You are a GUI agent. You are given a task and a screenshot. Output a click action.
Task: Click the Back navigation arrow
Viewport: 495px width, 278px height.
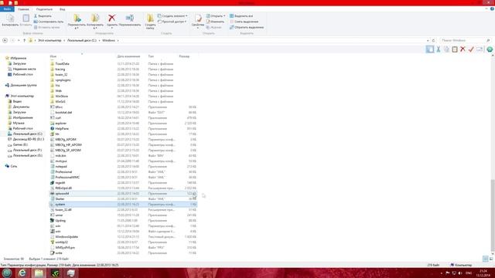[5, 40]
